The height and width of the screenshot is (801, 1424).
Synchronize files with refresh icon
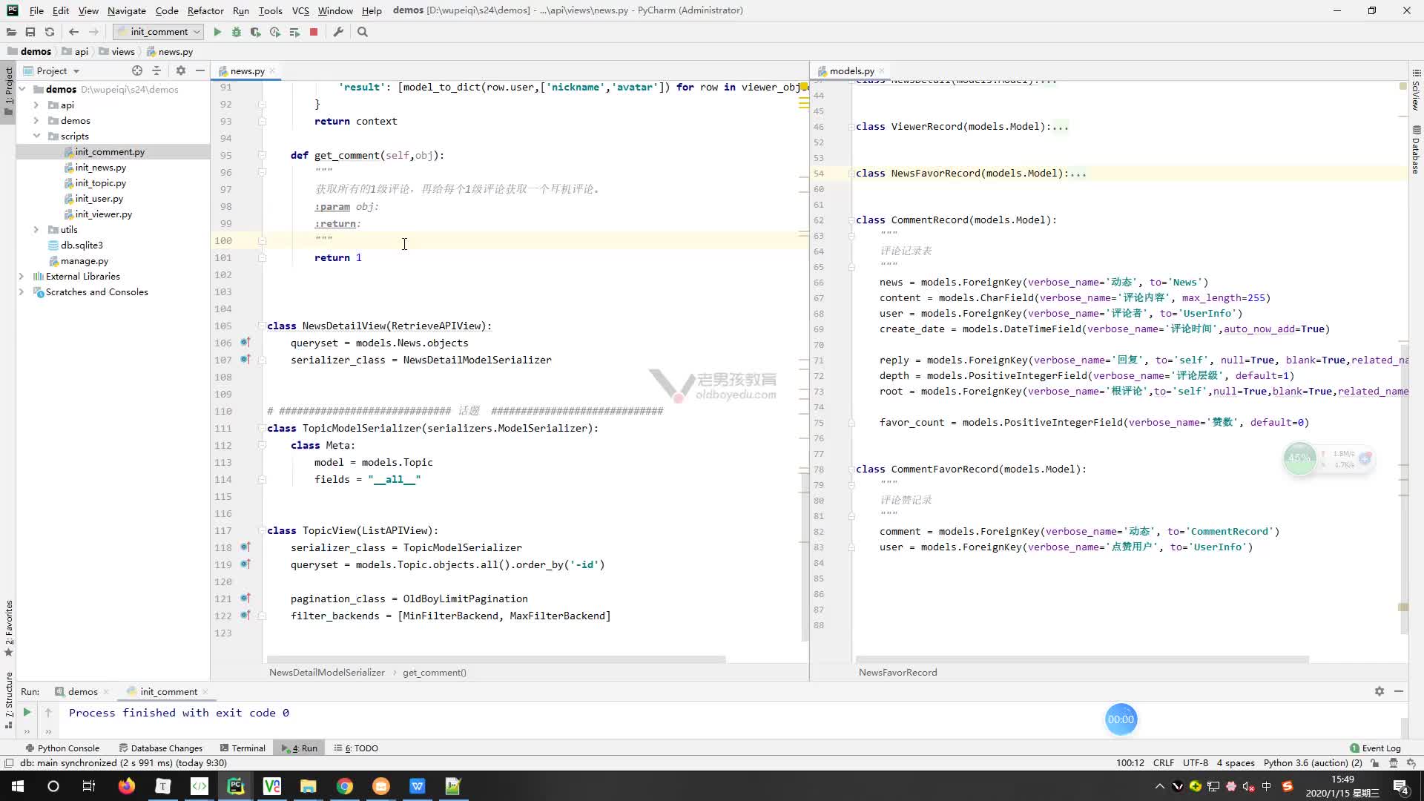point(50,32)
